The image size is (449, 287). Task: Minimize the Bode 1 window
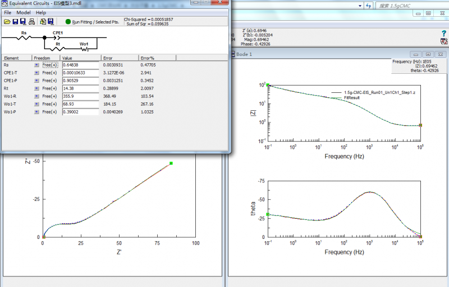[x=415, y=54]
